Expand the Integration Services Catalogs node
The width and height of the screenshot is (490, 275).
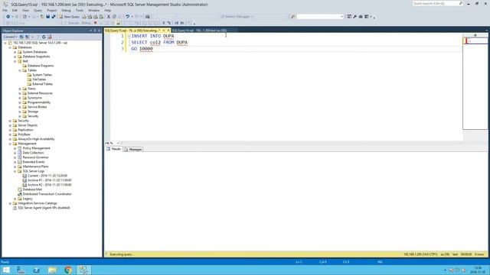pos(10,203)
